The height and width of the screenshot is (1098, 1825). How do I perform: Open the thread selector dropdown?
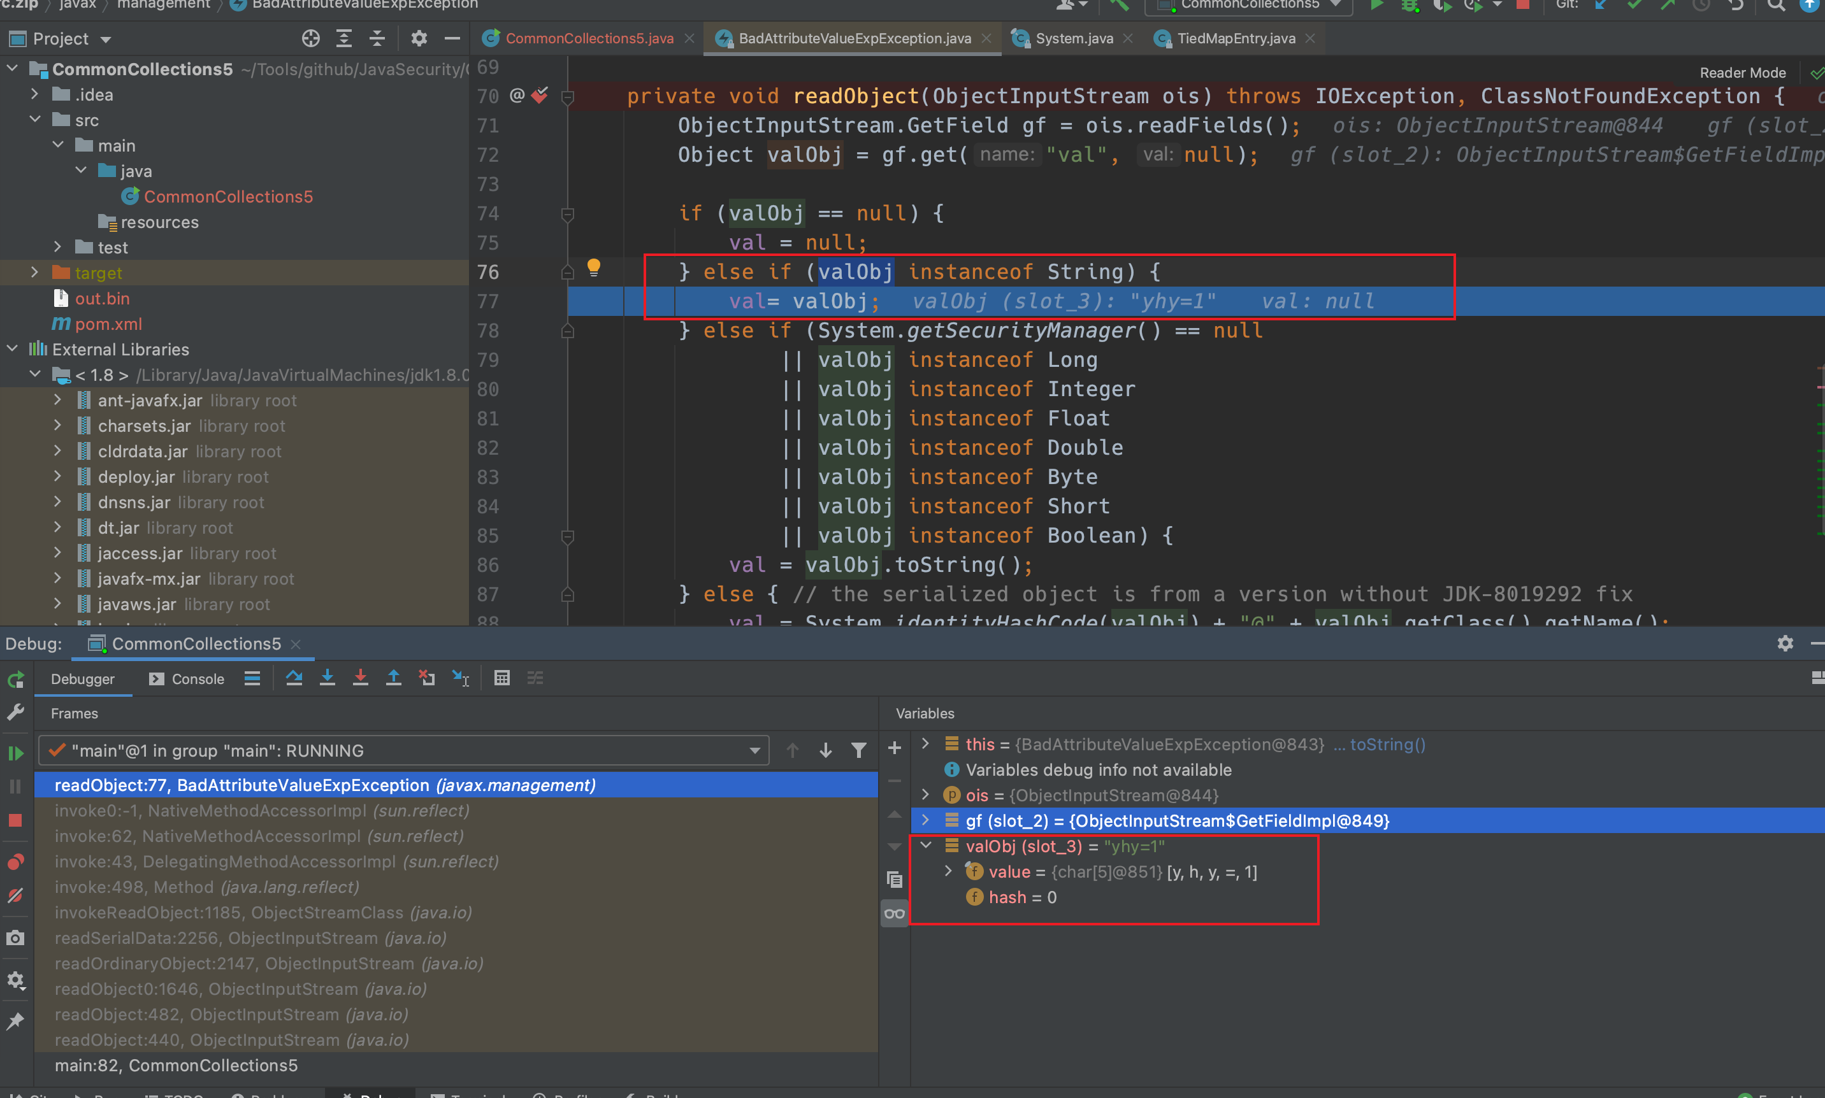click(x=754, y=750)
